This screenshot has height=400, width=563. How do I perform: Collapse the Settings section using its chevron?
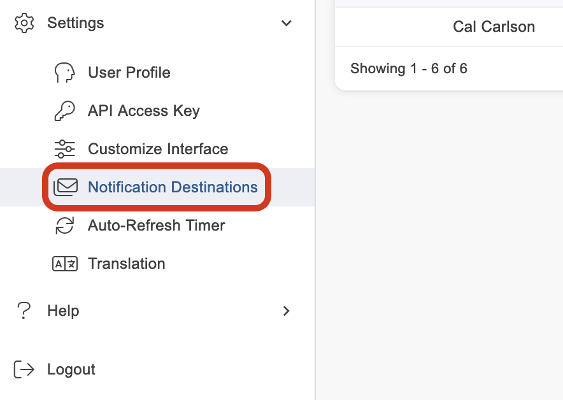click(x=287, y=23)
